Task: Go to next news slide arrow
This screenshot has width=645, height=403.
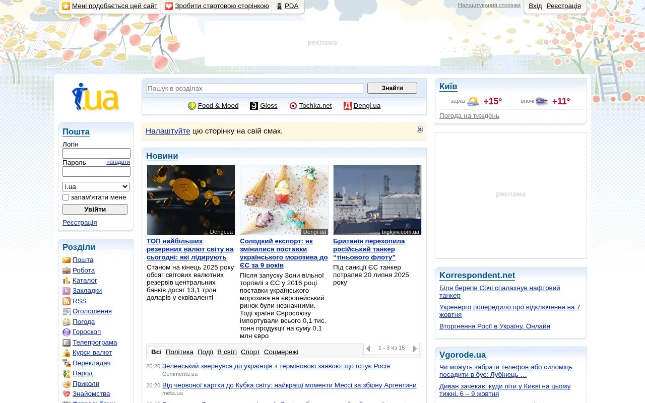Action: coord(415,349)
